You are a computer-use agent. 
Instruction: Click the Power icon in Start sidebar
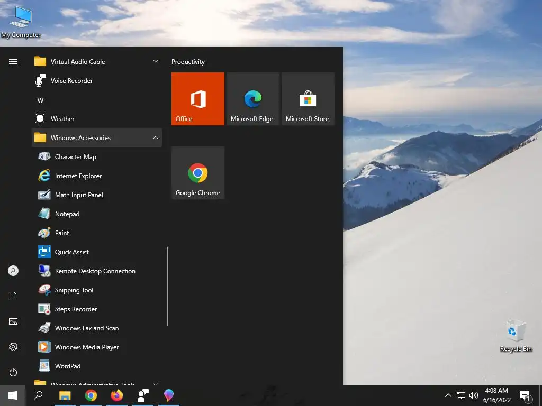coord(13,372)
